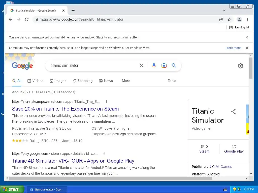Expand the More search categories menu

coord(124,81)
